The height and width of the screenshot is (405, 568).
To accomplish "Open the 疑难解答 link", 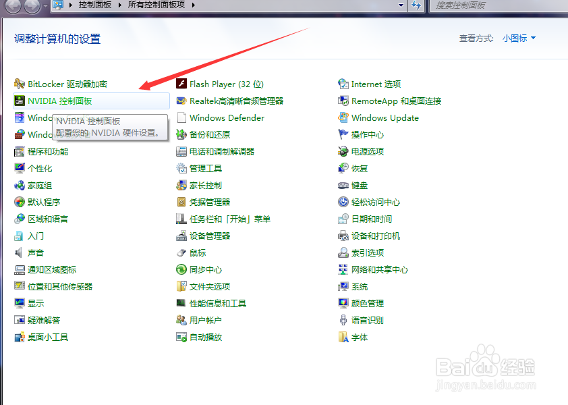I will (43, 320).
